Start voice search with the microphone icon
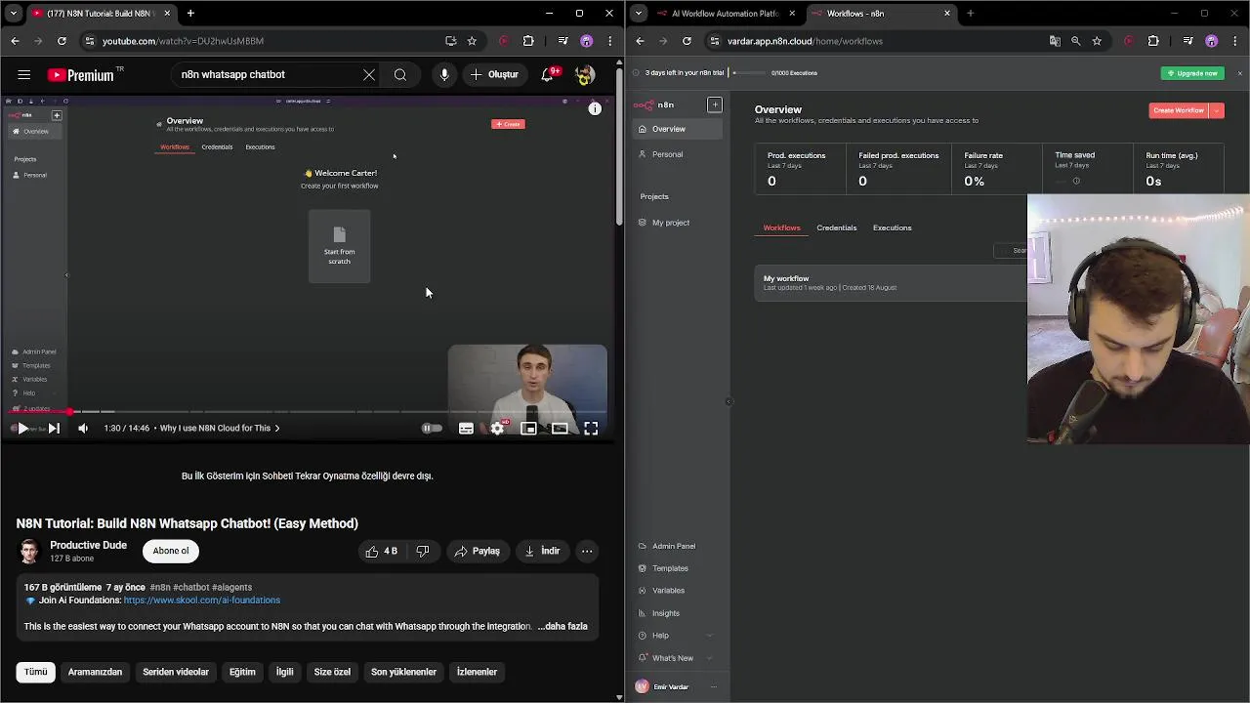The width and height of the screenshot is (1250, 703). pos(444,74)
